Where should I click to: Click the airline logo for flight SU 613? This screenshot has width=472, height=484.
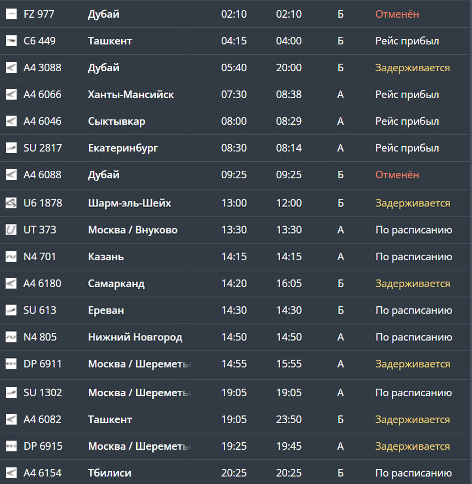point(11,311)
